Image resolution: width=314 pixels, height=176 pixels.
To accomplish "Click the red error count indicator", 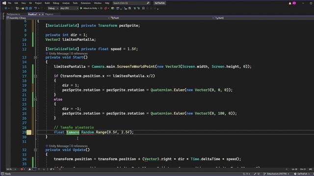I will coord(23,170).
